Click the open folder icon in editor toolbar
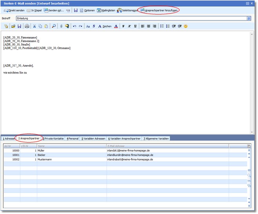258x214 pixels. coord(13,26)
